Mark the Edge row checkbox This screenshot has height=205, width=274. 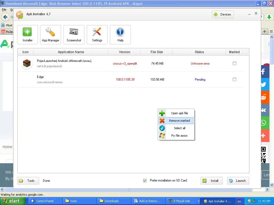pos(234,80)
